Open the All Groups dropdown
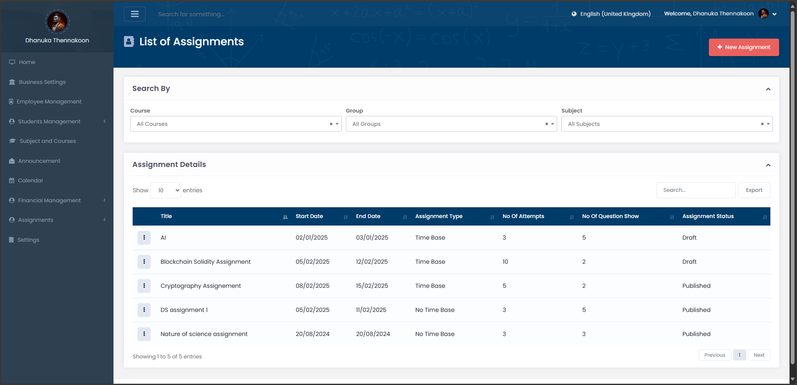This screenshot has width=797, height=385. click(451, 124)
